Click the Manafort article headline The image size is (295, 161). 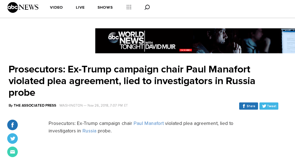(x=132, y=80)
